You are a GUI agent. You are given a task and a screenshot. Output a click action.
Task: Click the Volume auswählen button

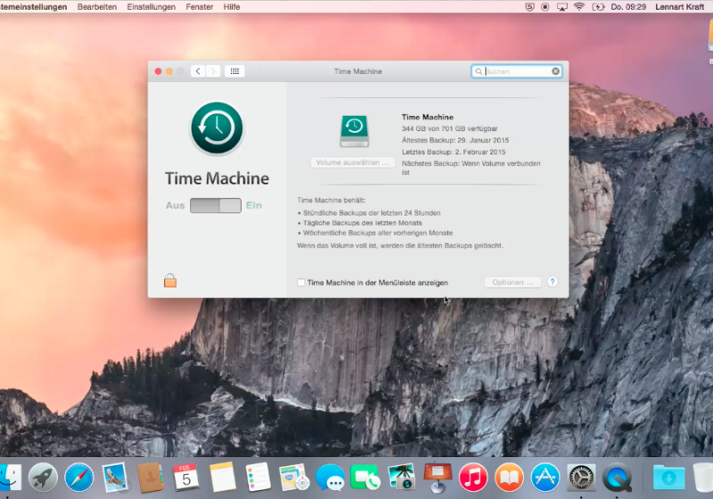(x=353, y=162)
